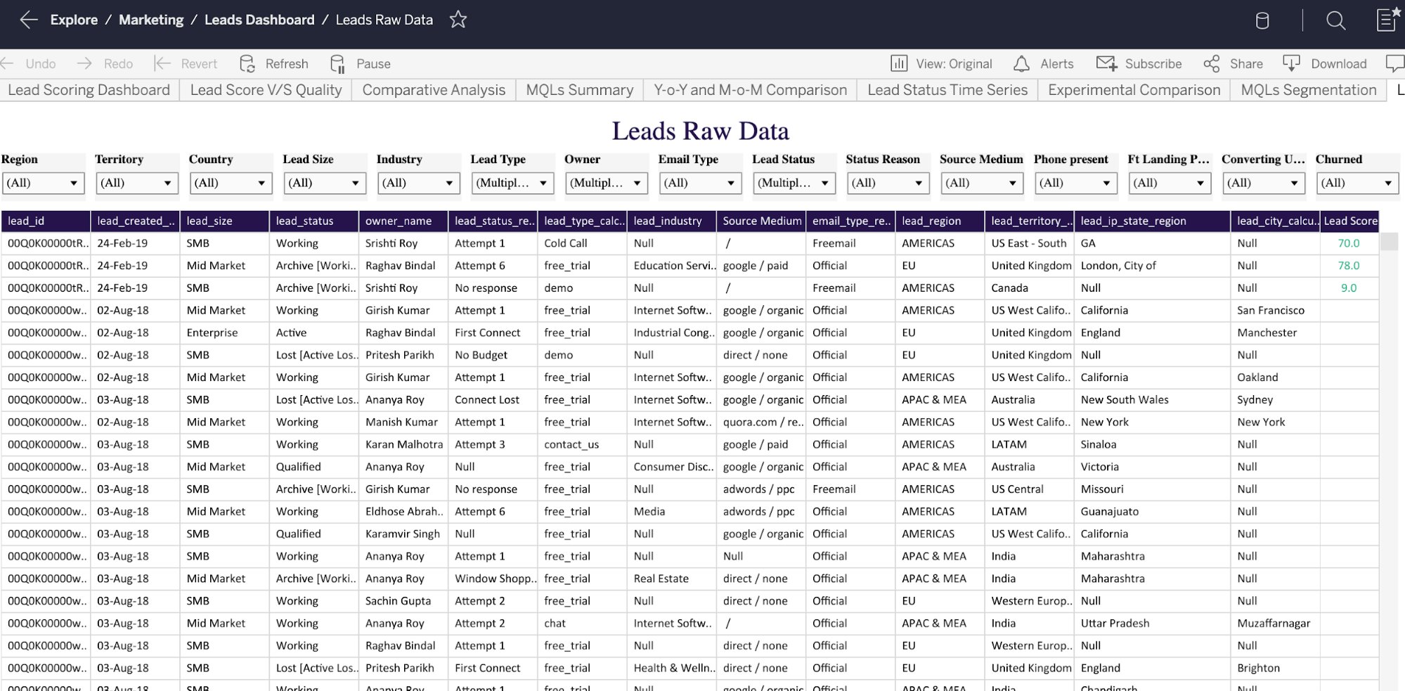Switch to Lead Scoring Dashboard tab

click(x=89, y=90)
